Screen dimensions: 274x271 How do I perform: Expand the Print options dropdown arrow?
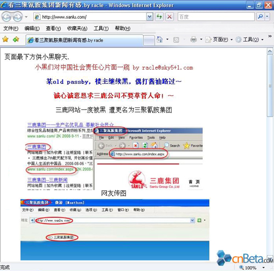(201, 39)
